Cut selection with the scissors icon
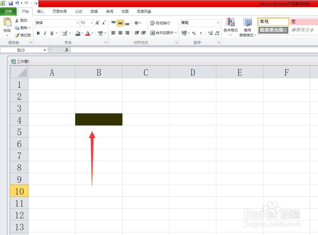Screen dimensions: 318x235 [x=17, y=20]
